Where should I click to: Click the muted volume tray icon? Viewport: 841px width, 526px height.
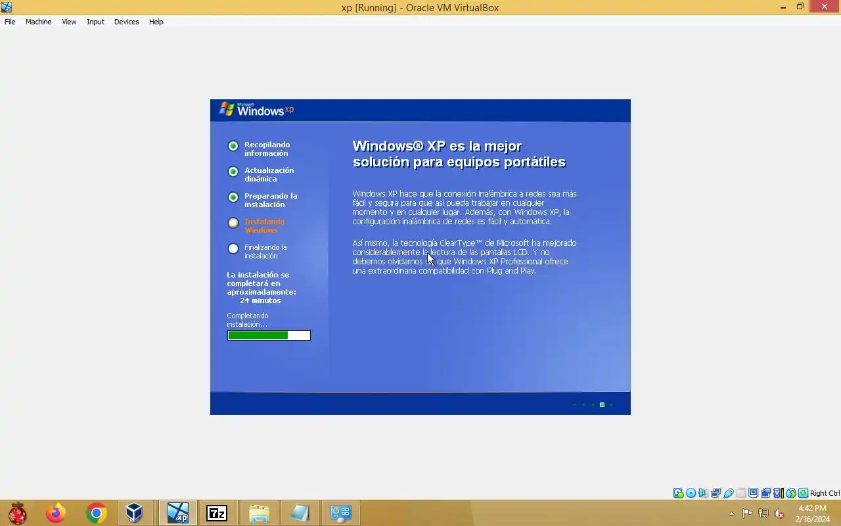[779, 514]
